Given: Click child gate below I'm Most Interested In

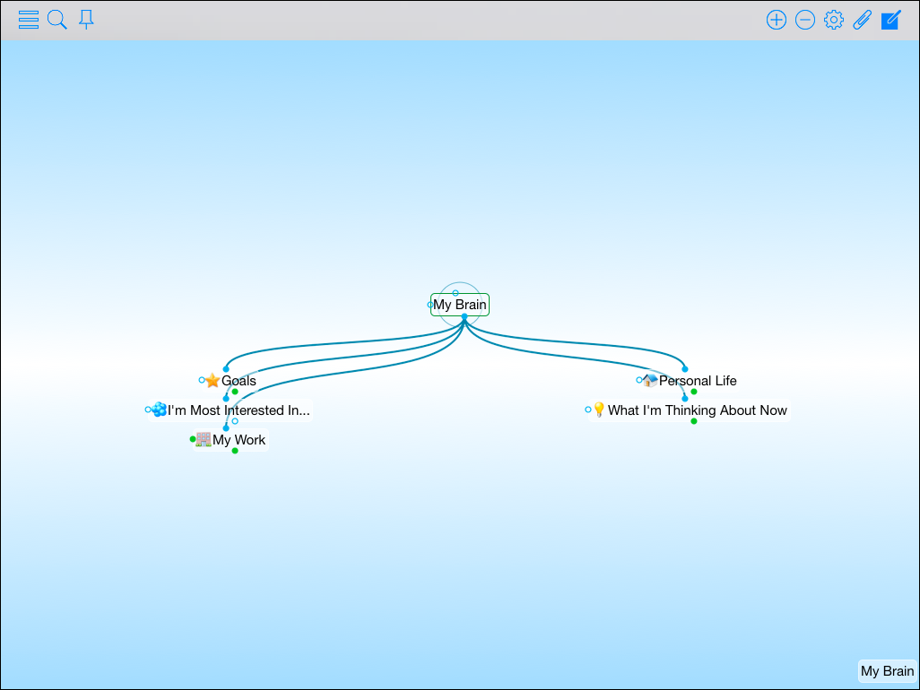Looking at the screenshot, I should click(235, 421).
